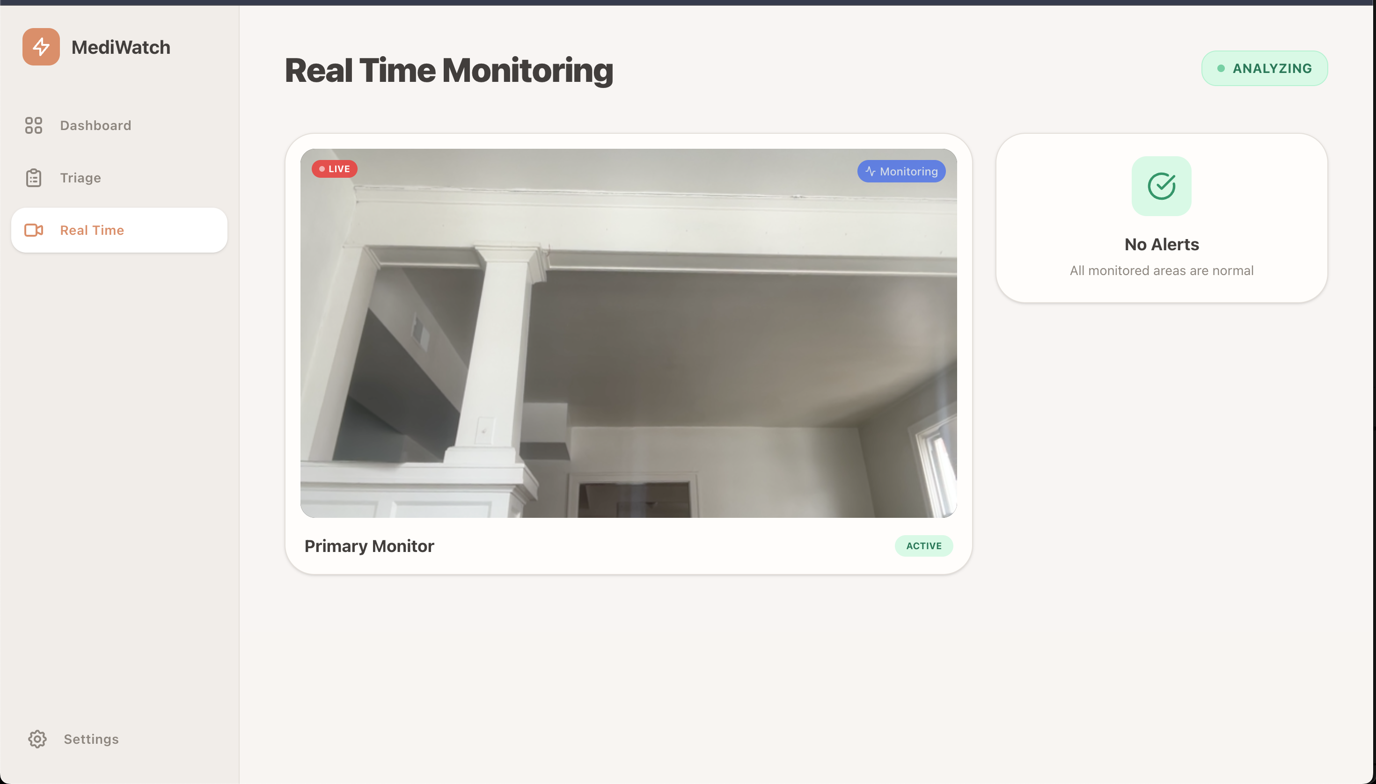
Task: Click the green checkmark No Alerts icon
Action: (1161, 186)
